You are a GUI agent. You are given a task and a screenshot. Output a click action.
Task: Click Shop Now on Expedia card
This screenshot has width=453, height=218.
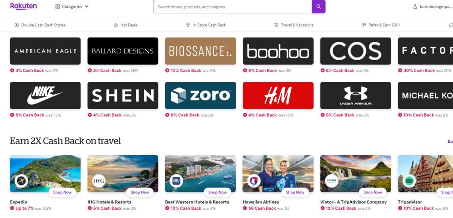pos(62,192)
